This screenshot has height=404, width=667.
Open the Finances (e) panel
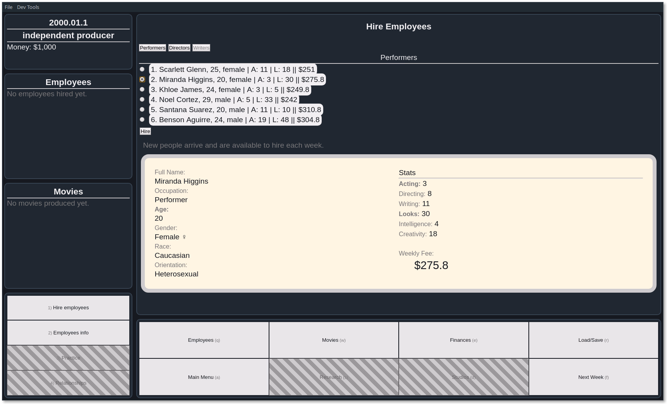(464, 340)
